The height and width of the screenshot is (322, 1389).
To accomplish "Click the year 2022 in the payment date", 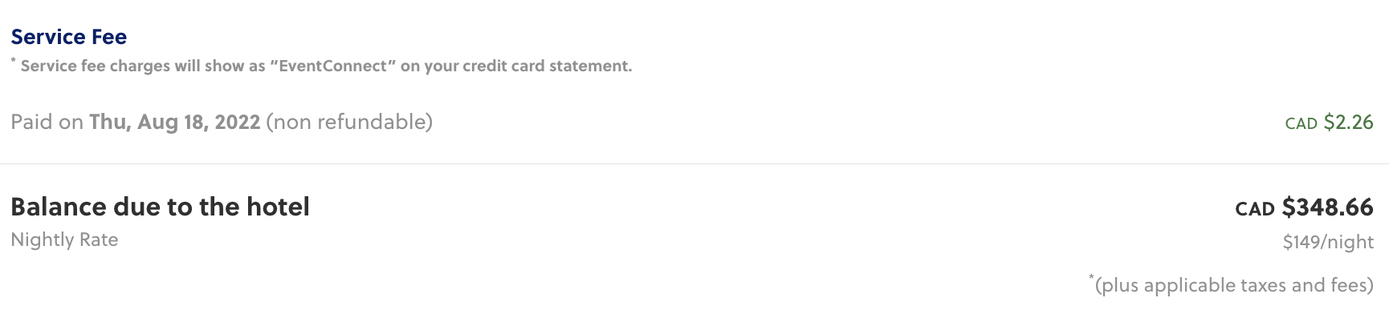I will (237, 122).
